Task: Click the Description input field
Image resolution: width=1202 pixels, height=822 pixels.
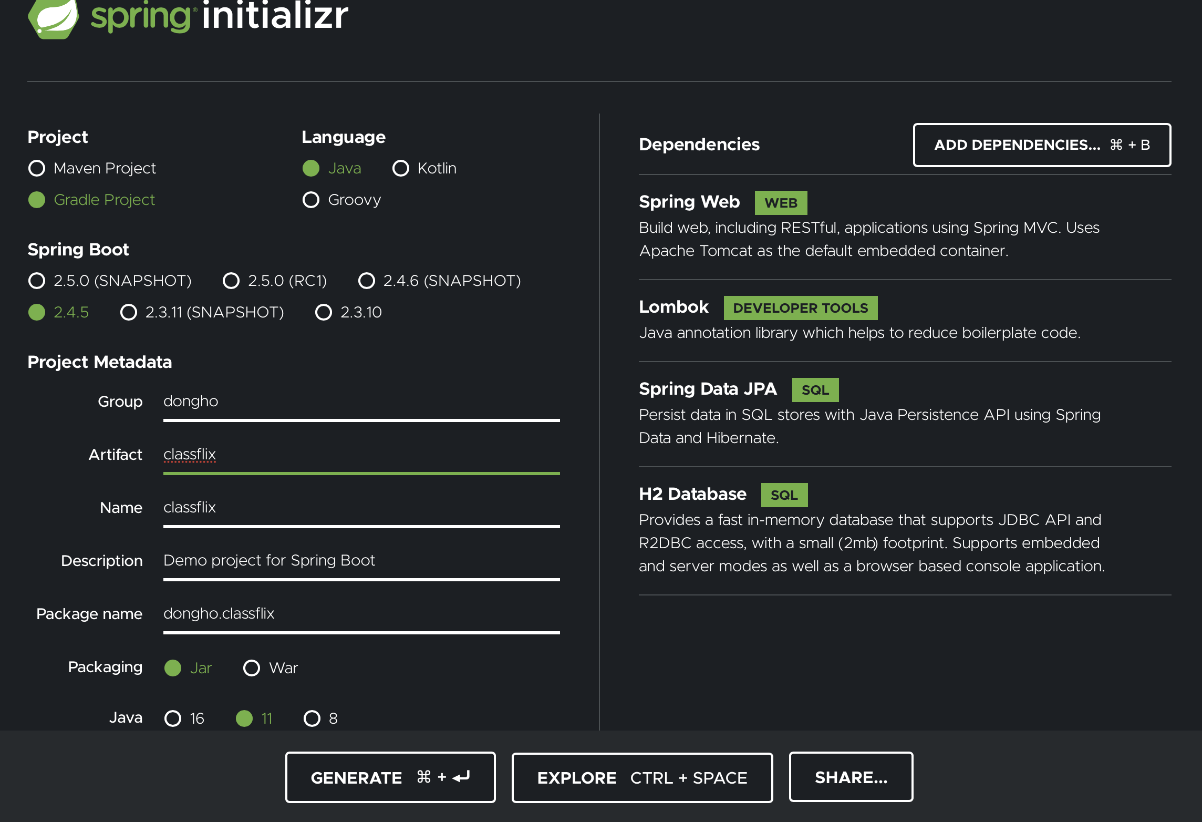Action: (360, 561)
